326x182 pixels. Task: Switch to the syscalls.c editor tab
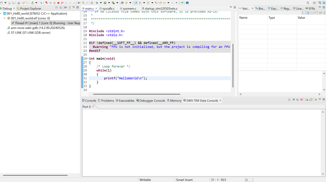108,8
